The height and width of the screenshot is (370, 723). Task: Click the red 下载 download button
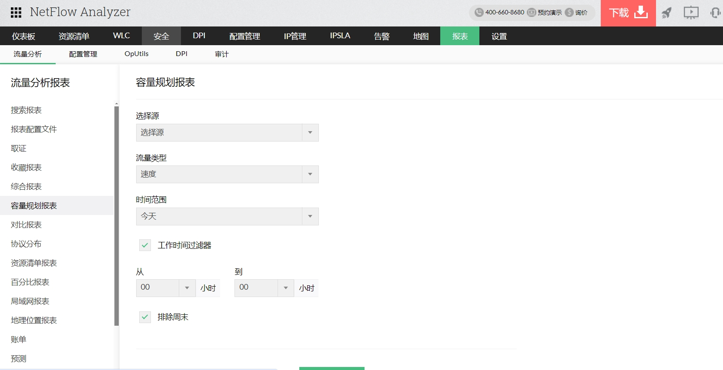point(628,13)
